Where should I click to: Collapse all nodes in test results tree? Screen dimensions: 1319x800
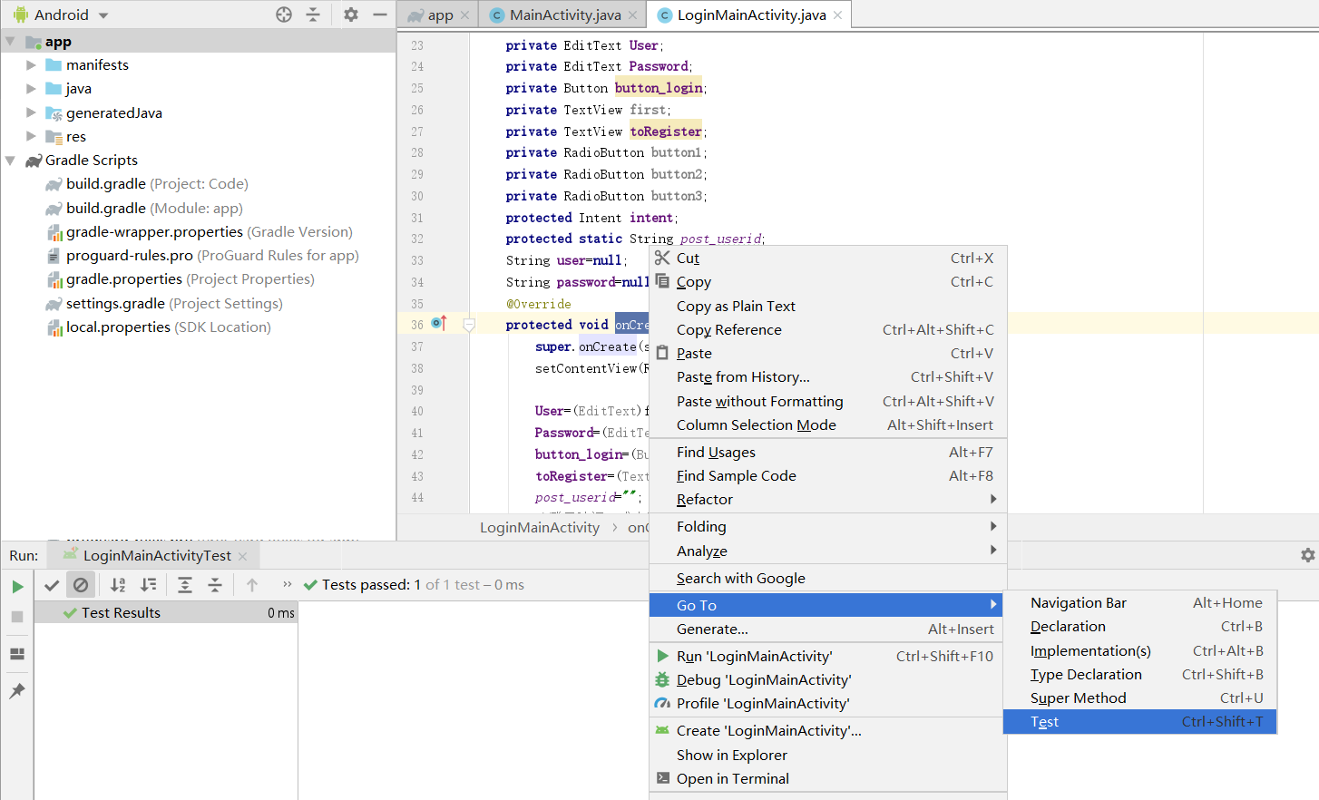pyautogui.click(x=214, y=584)
